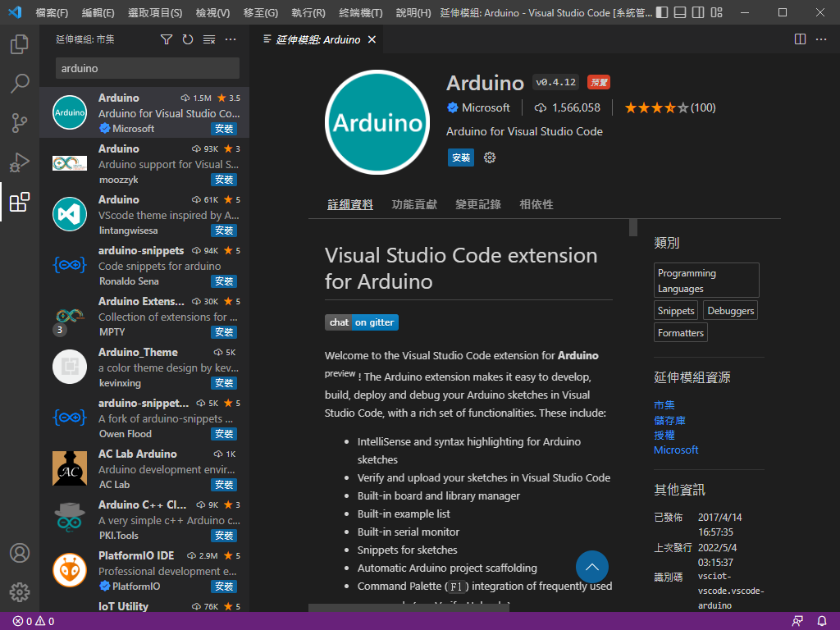840x630 pixels.
Task: Refresh the extensions marketplace list
Action: coord(188,39)
